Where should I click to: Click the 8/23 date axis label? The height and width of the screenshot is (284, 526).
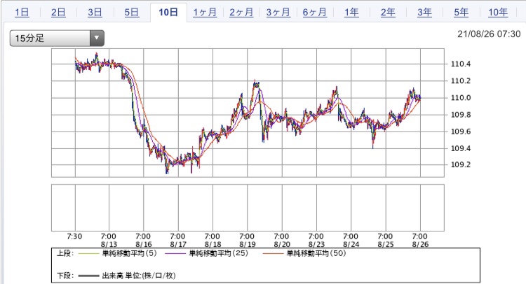pyautogui.click(x=316, y=244)
